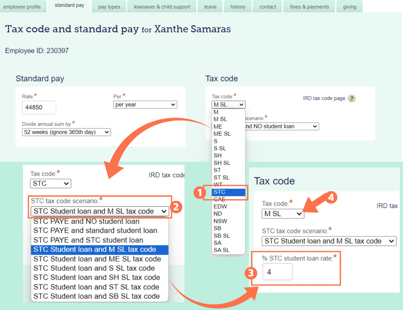Open the IRD tax code help icon
Viewport: 403px width, 310px height.
(351, 98)
